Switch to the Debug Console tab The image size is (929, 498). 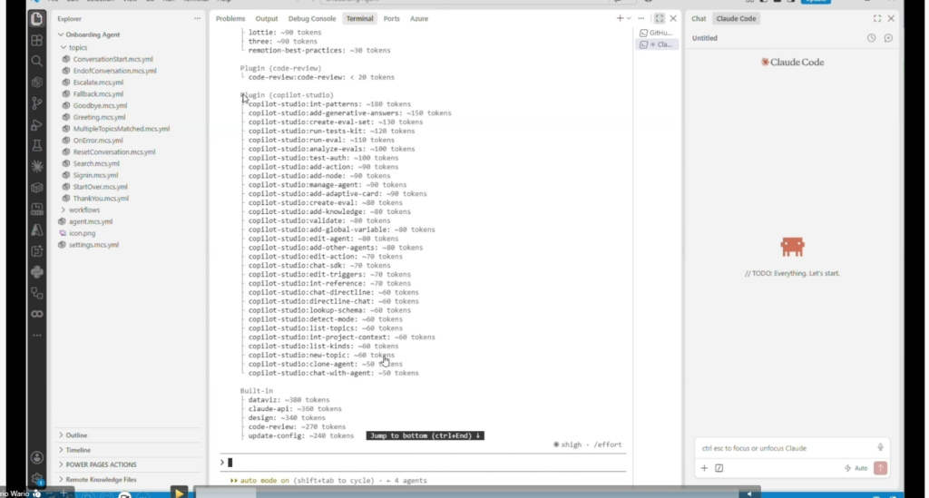[312, 18]
